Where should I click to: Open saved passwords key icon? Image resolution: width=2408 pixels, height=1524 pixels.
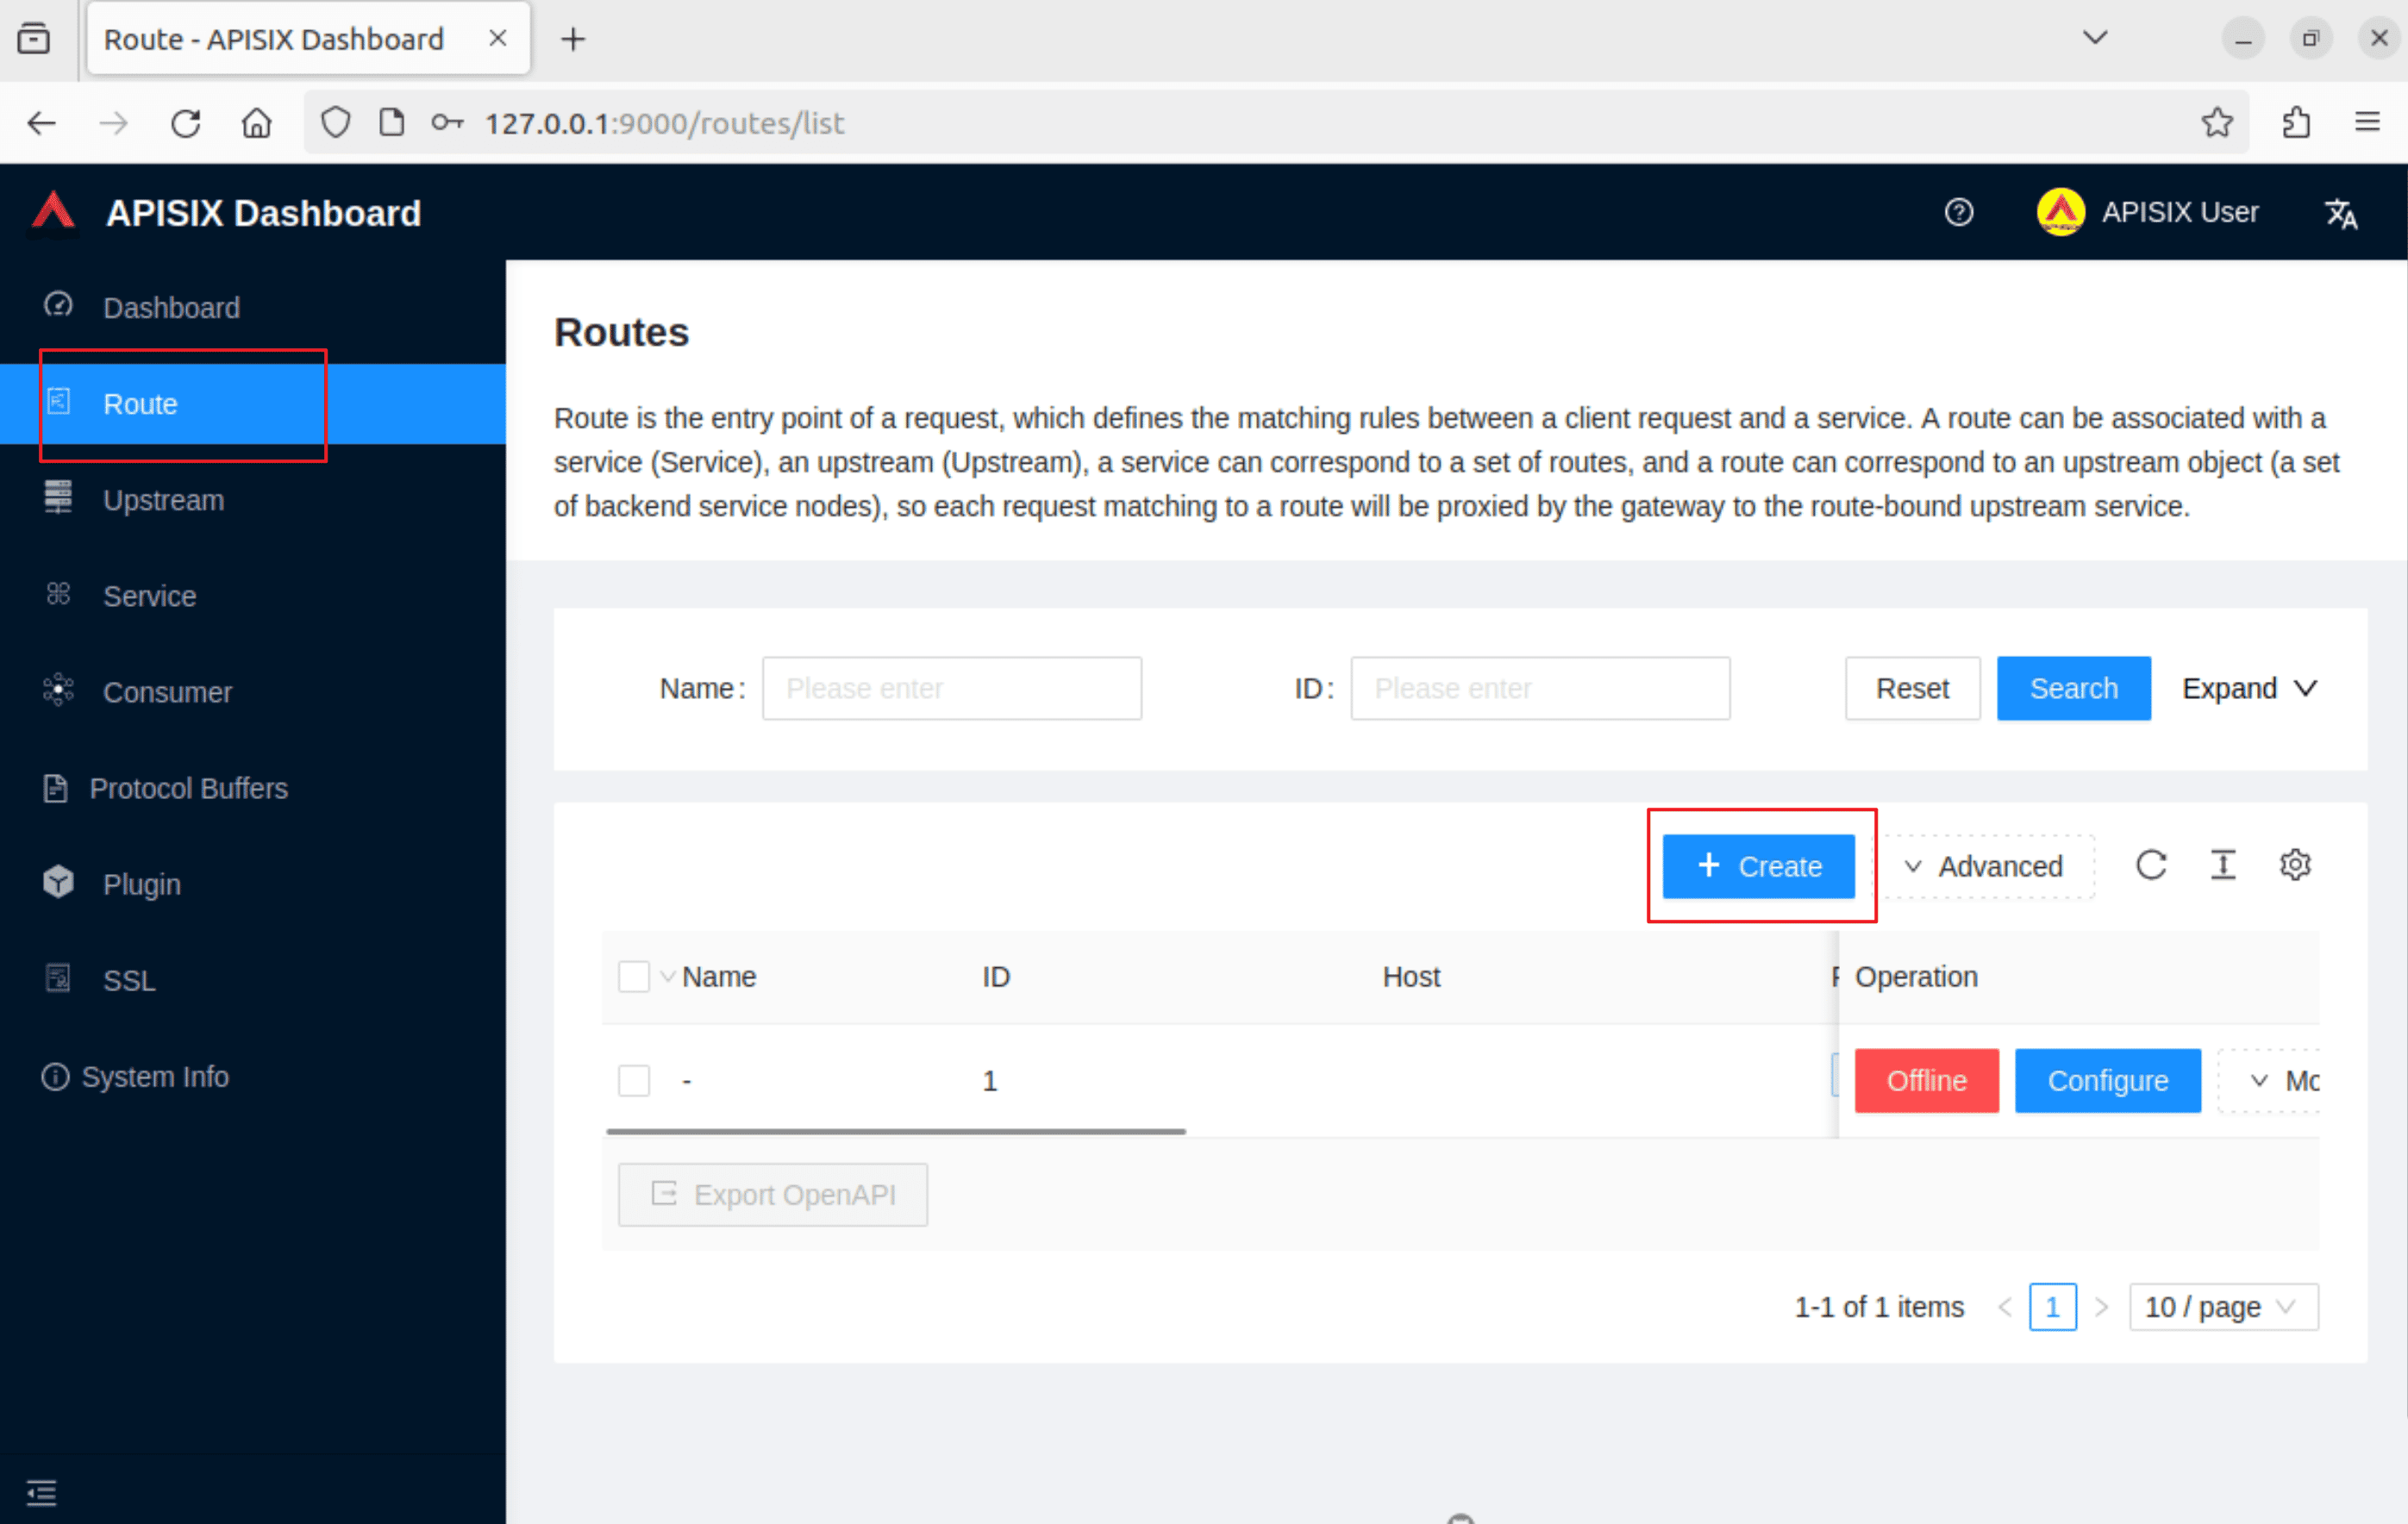point(446,123)
